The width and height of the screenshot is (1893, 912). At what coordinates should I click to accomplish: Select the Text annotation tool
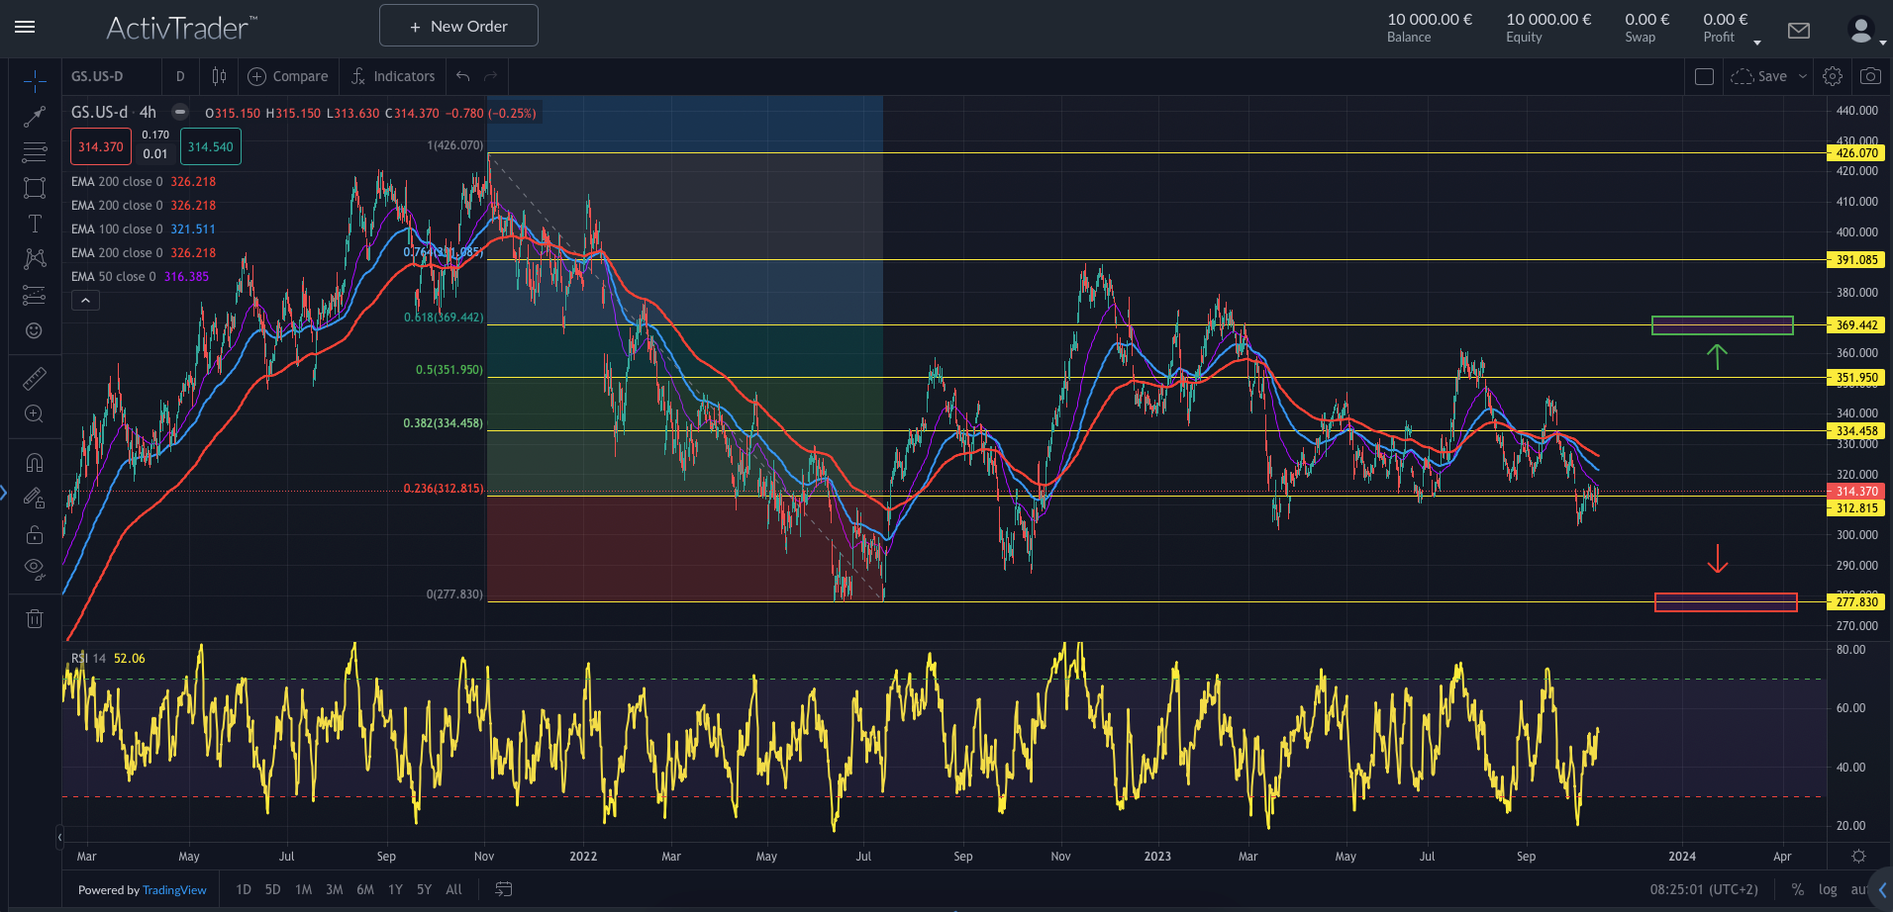(x=35, y=224)
